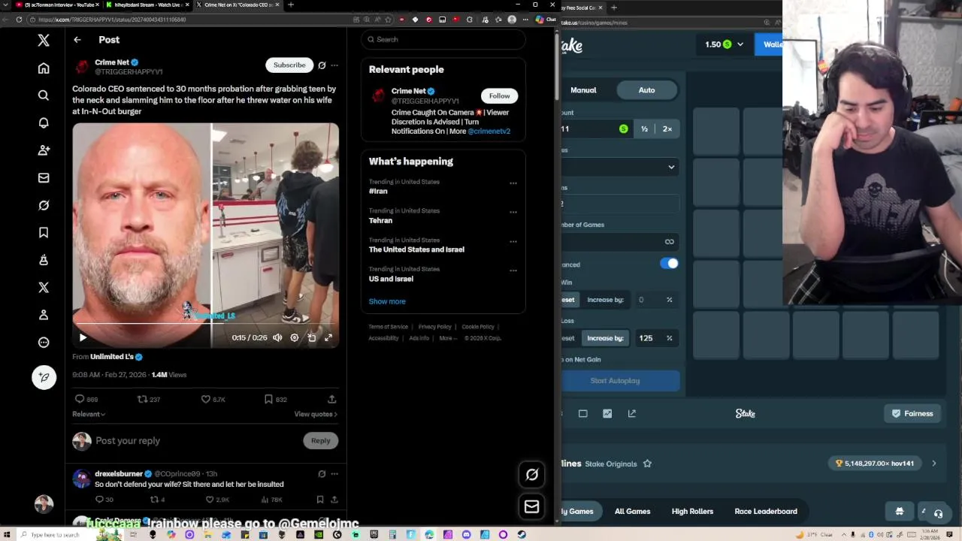The width and height of the screenshot is (962, 541).
Task: Seek on the video progress bar
Action: (x=205, y=325)
